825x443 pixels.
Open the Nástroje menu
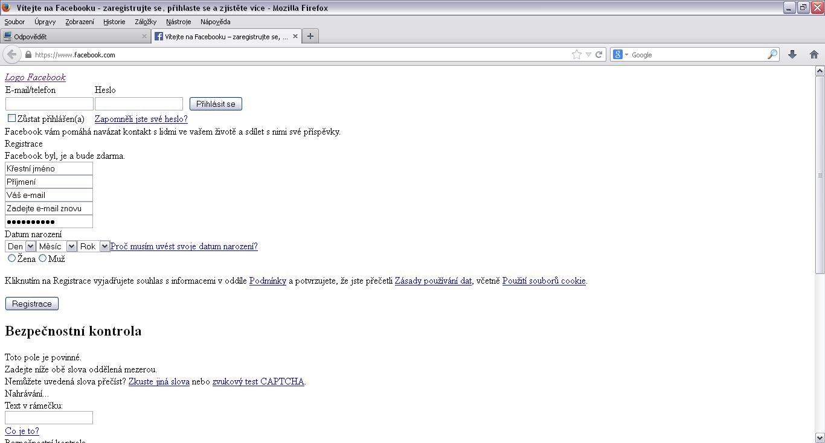pyautogui.click(x=178, y=22)
